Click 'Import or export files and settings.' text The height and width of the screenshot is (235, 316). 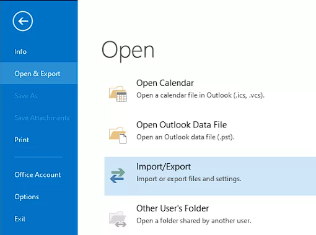(x=189, y=179)
